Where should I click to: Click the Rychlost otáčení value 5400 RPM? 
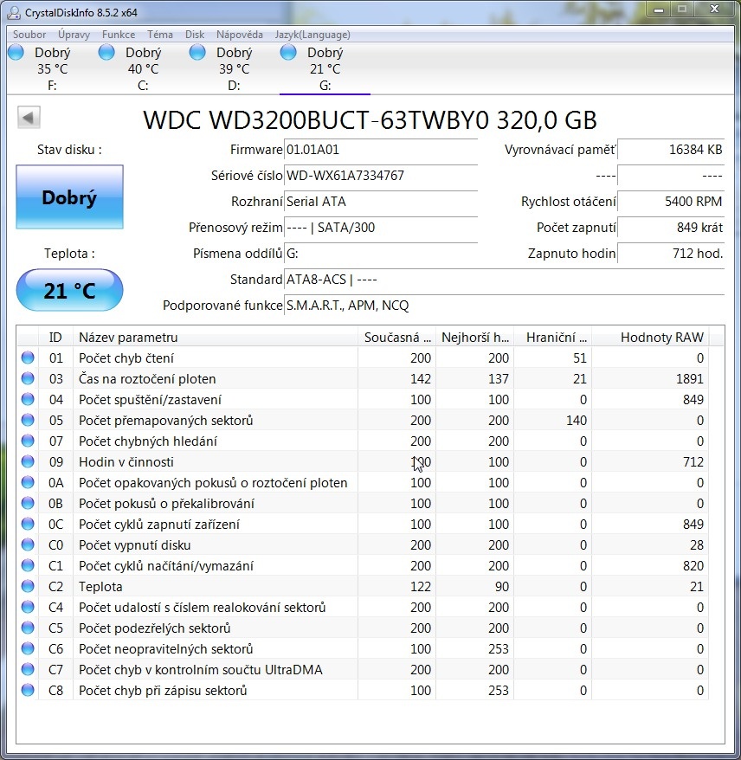(671, 202)
